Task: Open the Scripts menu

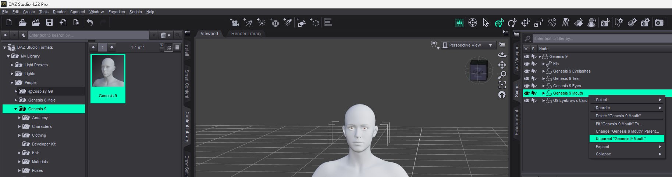Action: tap(135, 12)
